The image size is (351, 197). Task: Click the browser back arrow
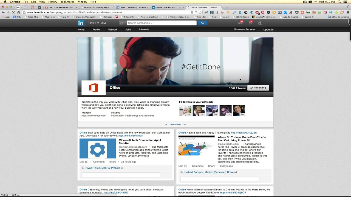[x=3, y=12]
